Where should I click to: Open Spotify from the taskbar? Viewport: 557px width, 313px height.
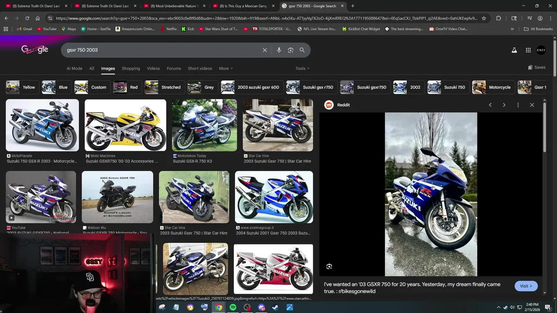tap(233, 307)
